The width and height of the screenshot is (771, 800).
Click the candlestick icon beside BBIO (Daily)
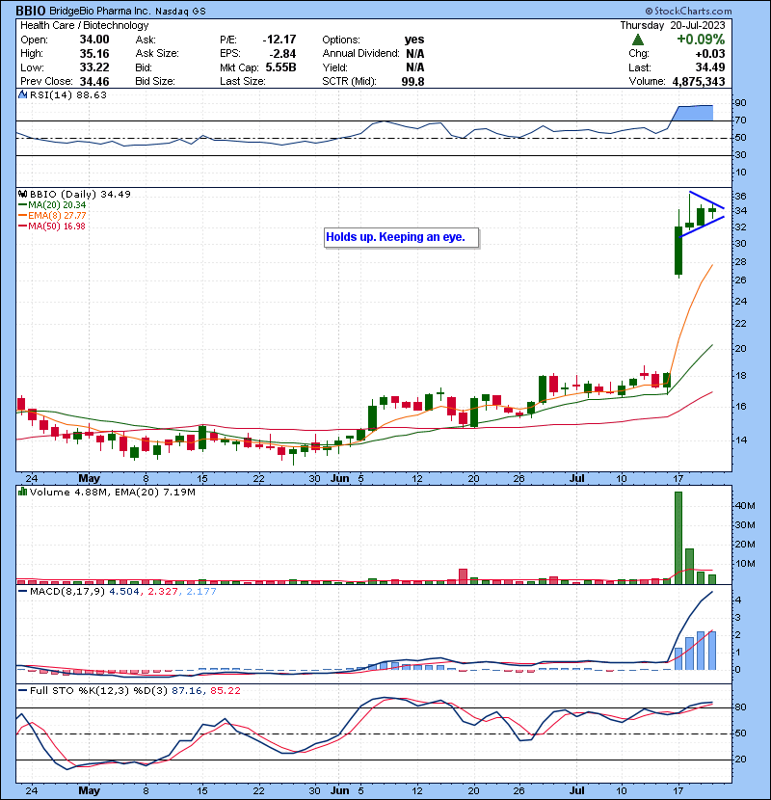(22, 194)
